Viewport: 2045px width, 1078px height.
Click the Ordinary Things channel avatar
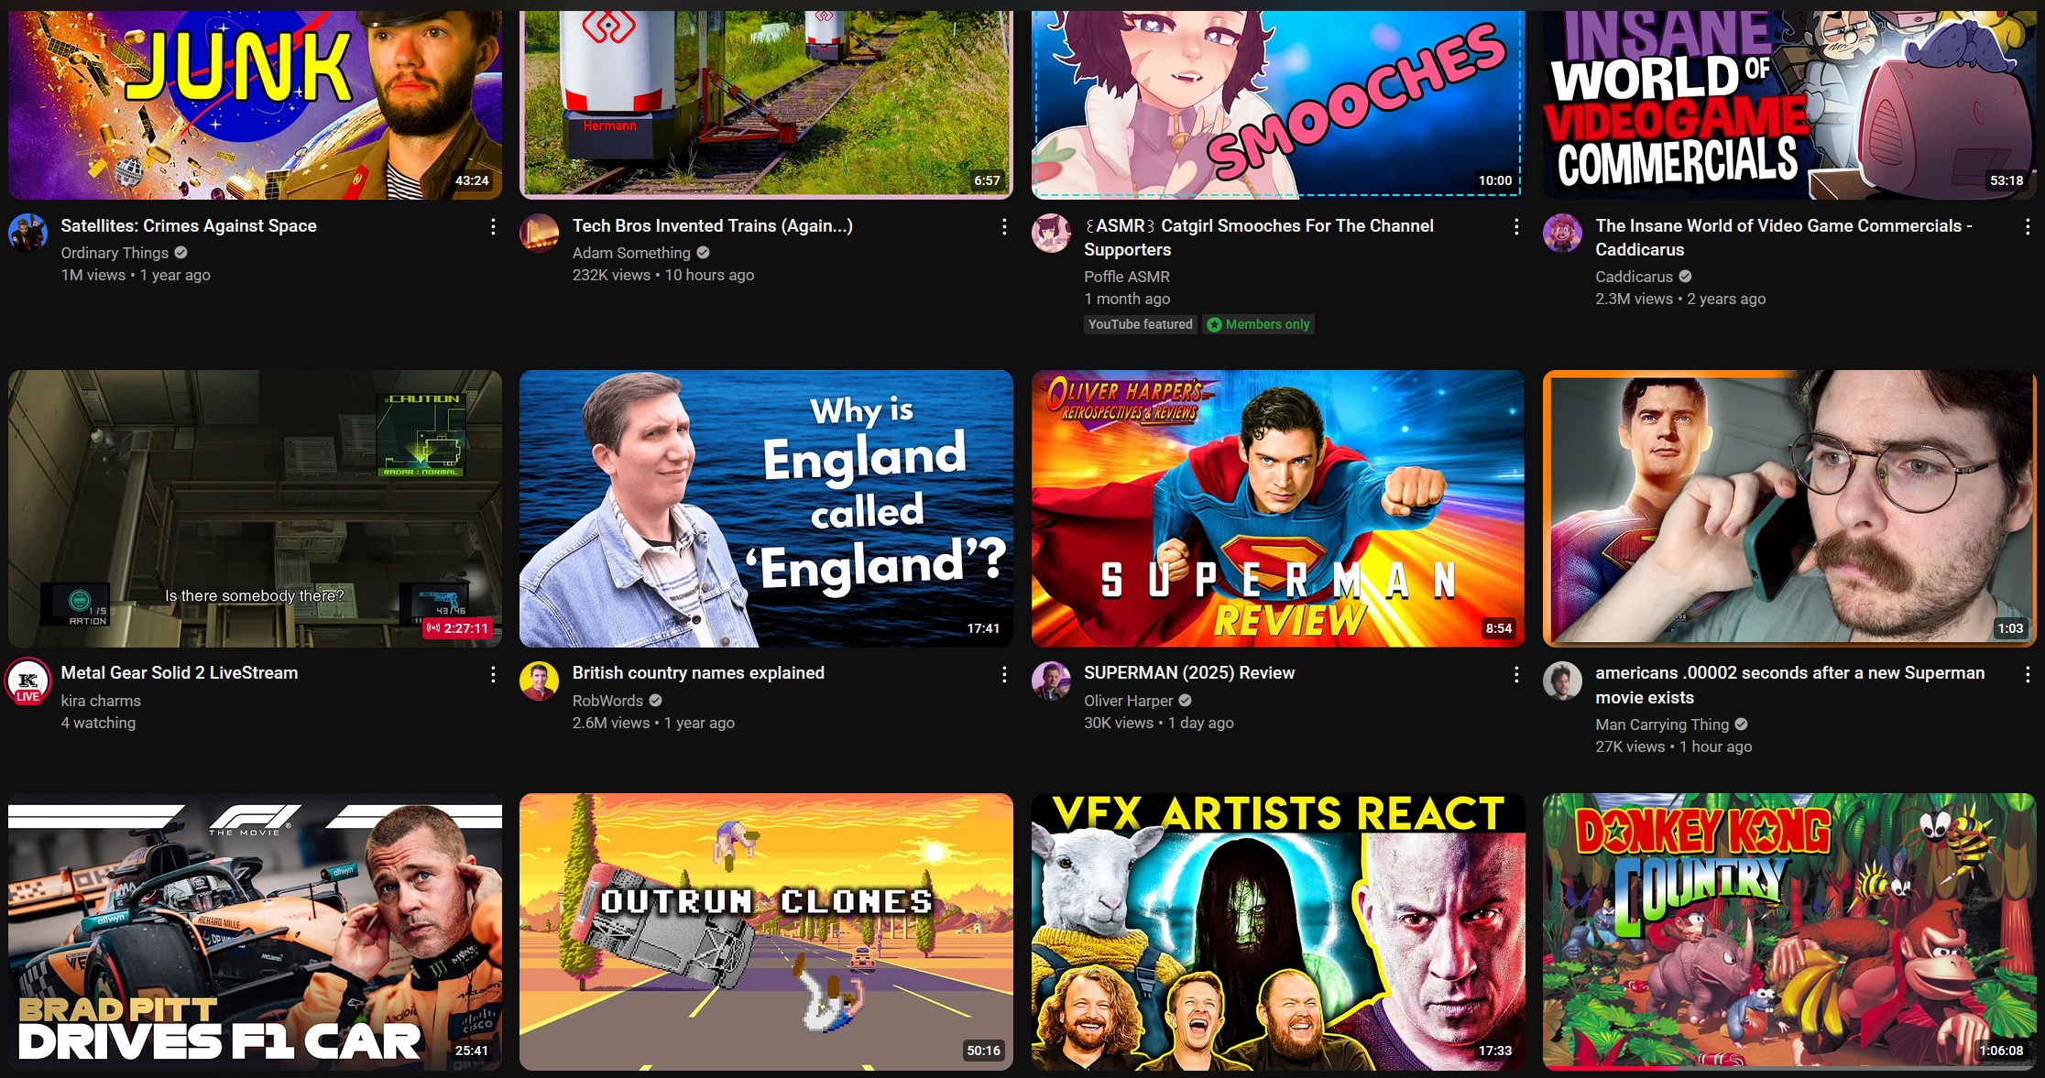point(28,233)
